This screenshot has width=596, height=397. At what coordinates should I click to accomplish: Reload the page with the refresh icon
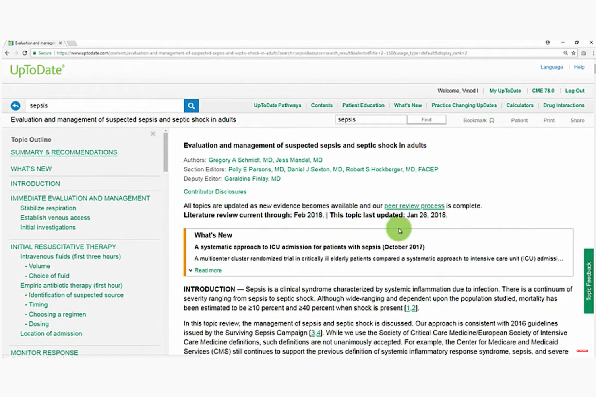pos(25,53)
